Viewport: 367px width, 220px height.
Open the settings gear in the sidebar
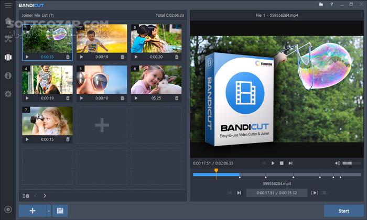coord(8,94)
